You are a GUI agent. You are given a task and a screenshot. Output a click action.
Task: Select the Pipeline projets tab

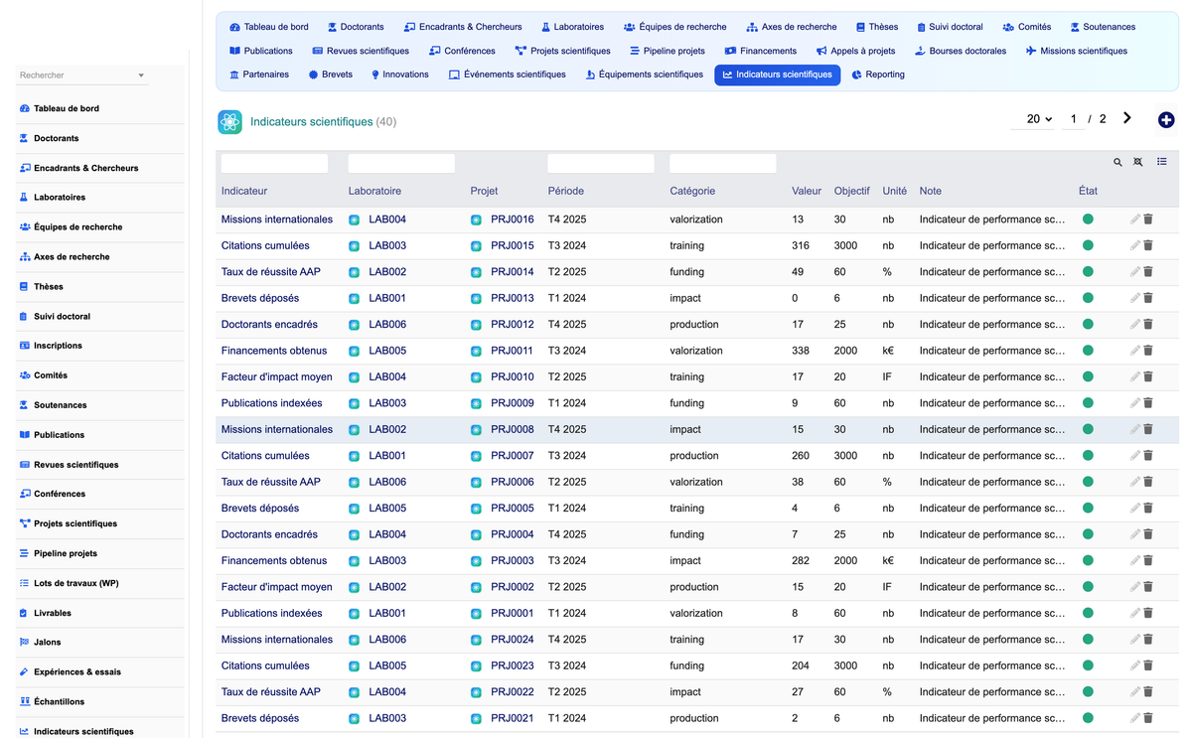click(668, 51)
